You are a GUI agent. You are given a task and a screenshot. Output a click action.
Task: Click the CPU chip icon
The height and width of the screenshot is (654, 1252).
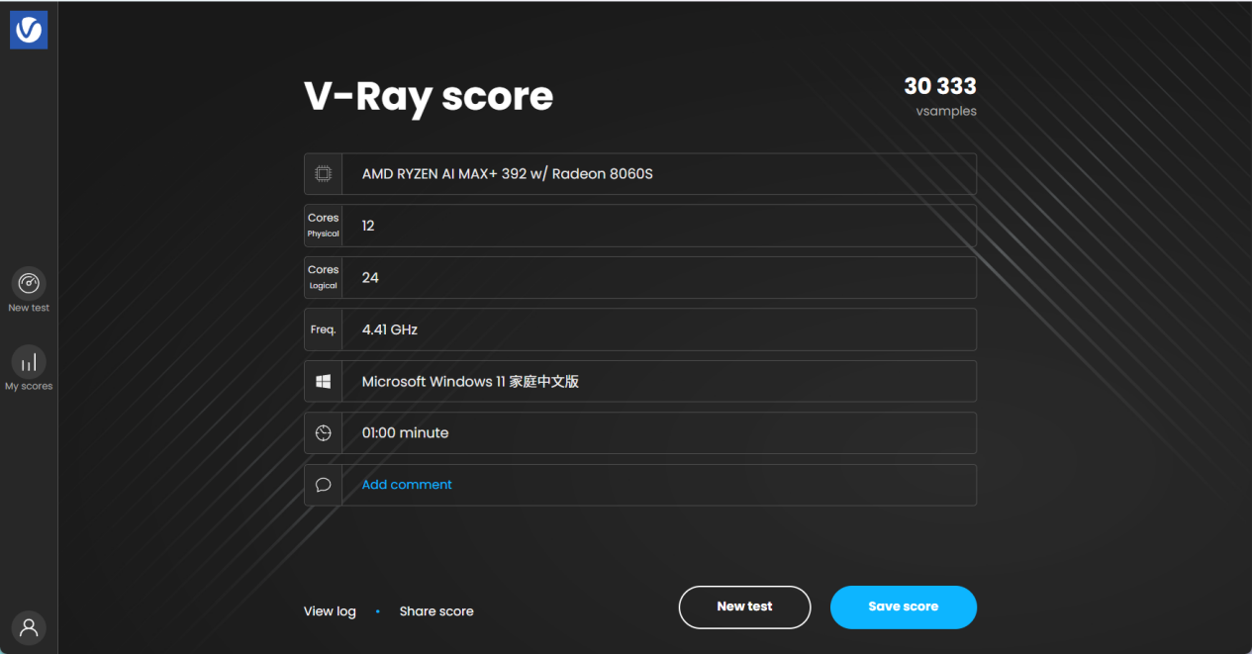[323, 174]
